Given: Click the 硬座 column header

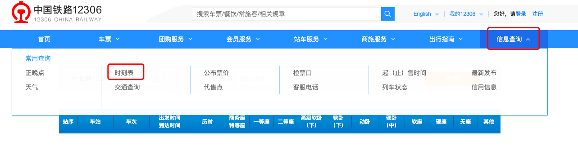Looking at the screenshot, I should (441, 122).
